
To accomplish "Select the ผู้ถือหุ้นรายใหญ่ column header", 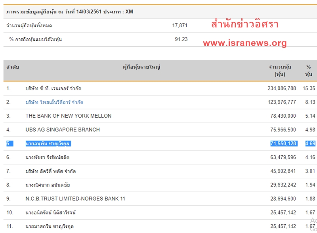I will 141,68.
